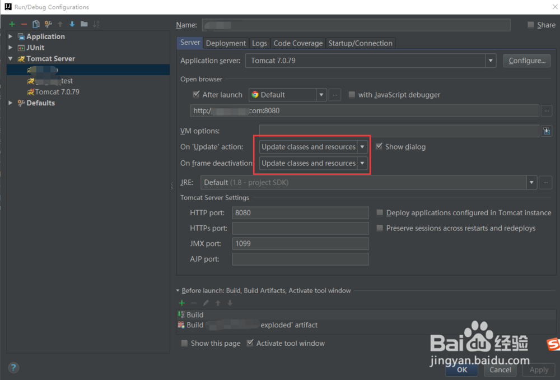Screen dimensions: 560x380
Task: Edit defaults wrench icon in toolbar
Action: (48, 24)
